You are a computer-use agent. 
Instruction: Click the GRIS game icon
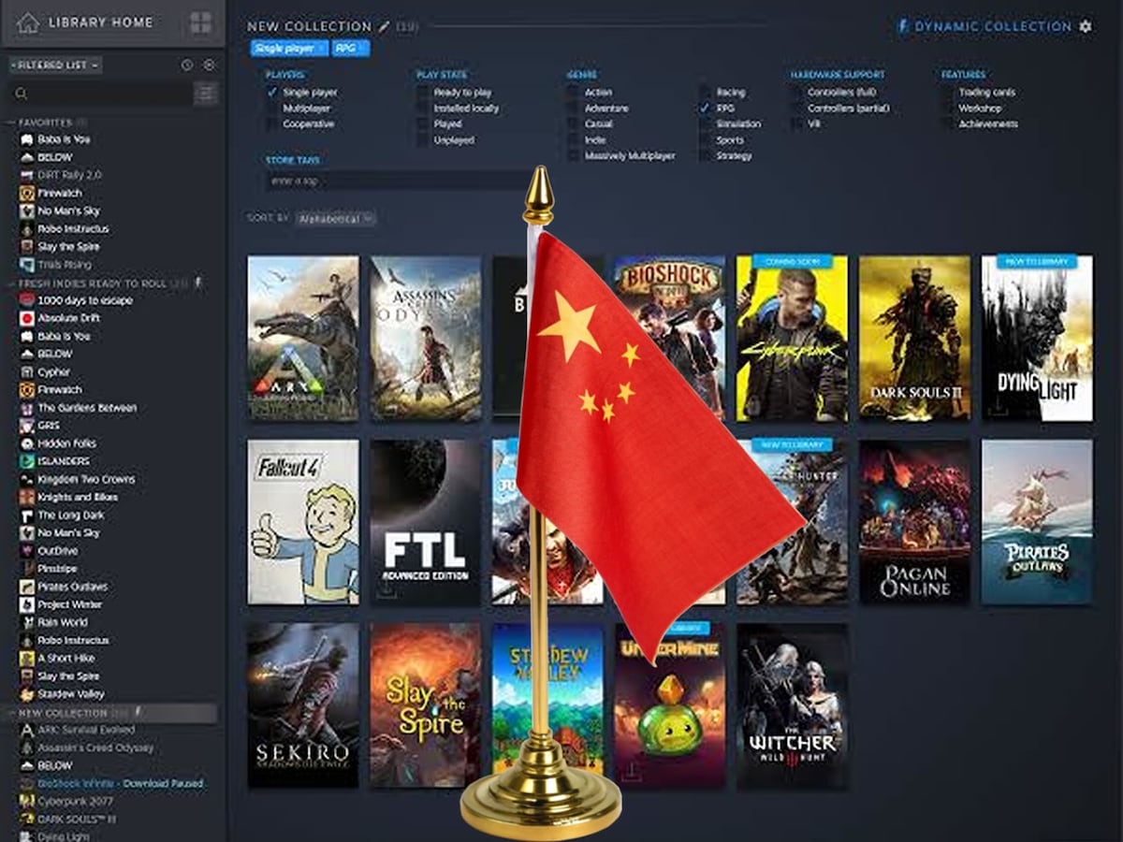point(26,426)
